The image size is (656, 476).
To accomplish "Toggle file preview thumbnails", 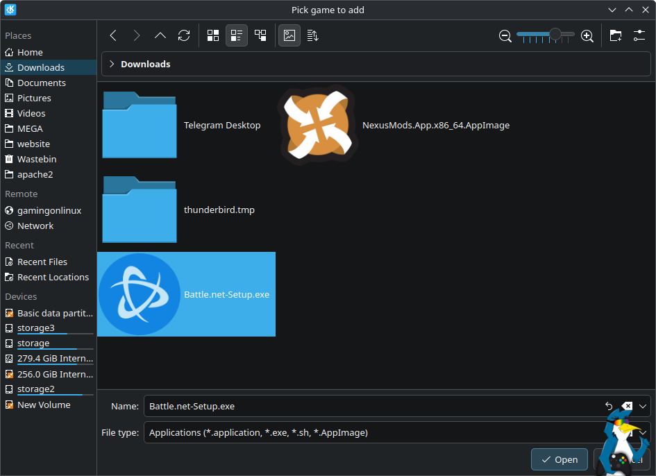I will point(289,35).
